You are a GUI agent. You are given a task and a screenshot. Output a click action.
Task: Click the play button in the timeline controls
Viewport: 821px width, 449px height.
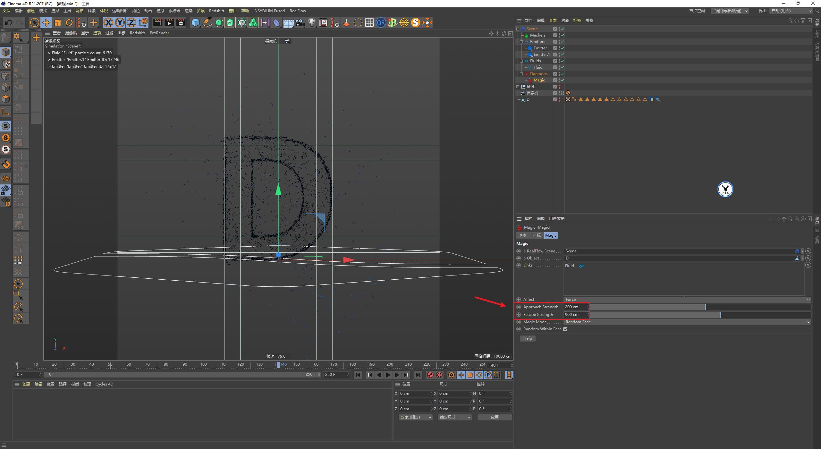click(388, 375)
